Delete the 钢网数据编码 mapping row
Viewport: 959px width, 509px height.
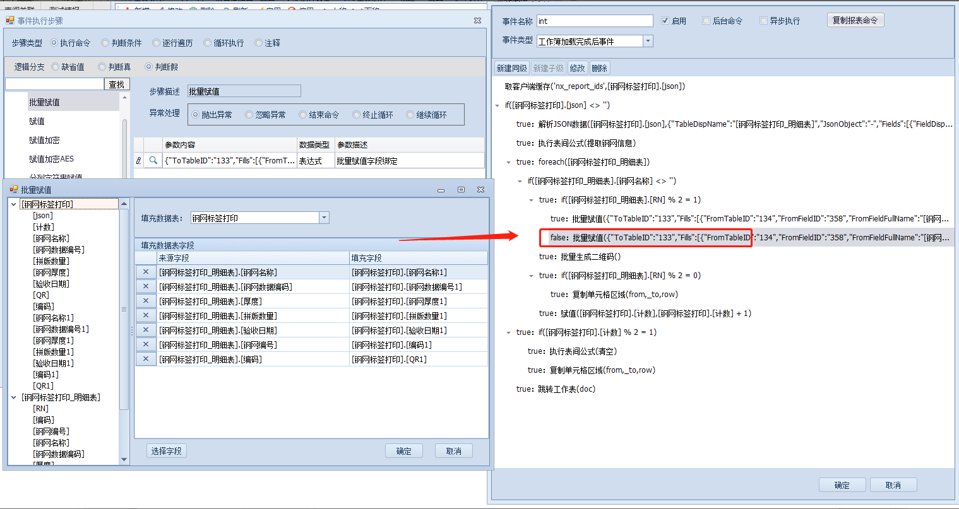pos(146,286)
